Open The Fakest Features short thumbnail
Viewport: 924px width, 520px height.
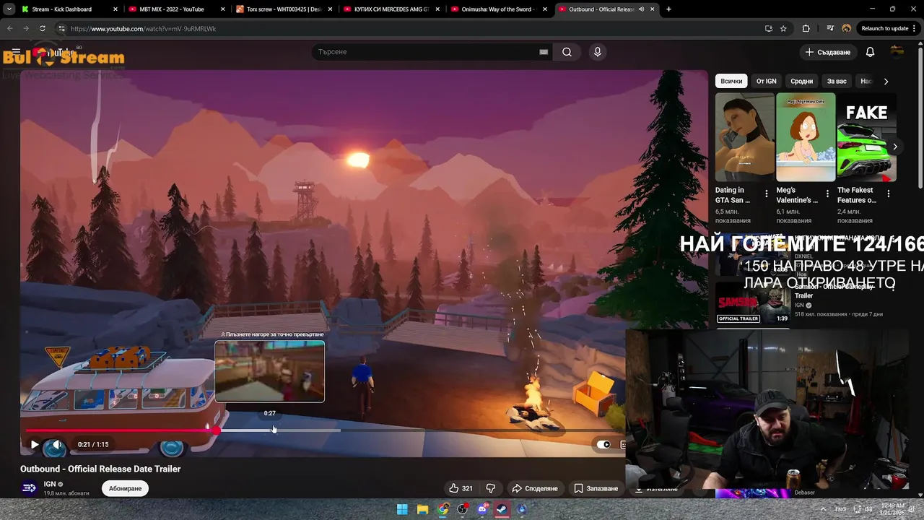[x=866, y=137]
